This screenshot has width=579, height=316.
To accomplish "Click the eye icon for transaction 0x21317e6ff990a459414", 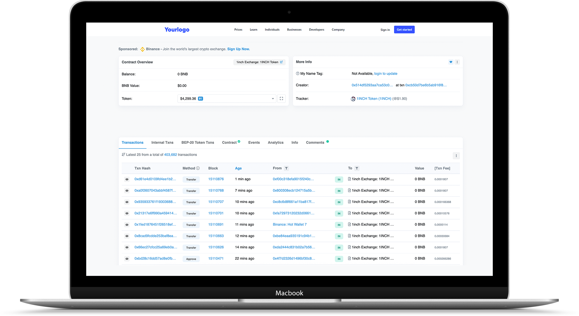I will click(x=127, y=213).
